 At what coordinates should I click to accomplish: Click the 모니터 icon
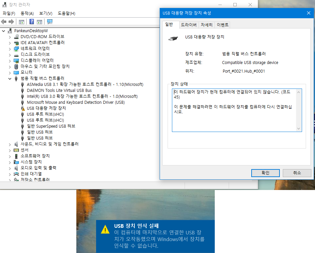coord(16,72)
